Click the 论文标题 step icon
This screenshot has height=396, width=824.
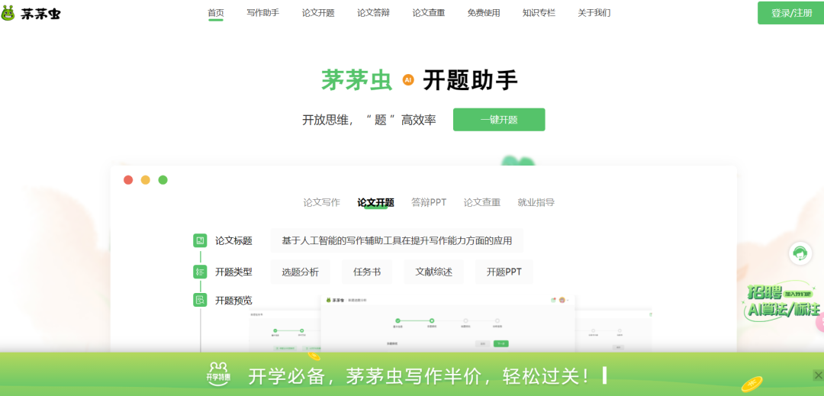click(x=200, y=240)
